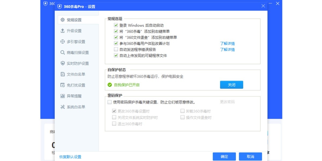
Task: Click the tools icon beside 系统白名单
Action: [63, 107]
